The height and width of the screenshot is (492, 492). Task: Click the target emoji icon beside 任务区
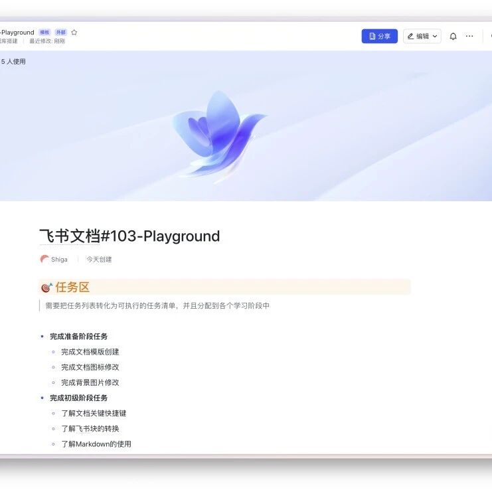point(46,287)
